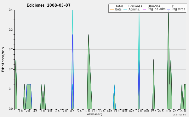Open the wikiscan.org link below the chart
Screen dimensions: 189x117
94,114
